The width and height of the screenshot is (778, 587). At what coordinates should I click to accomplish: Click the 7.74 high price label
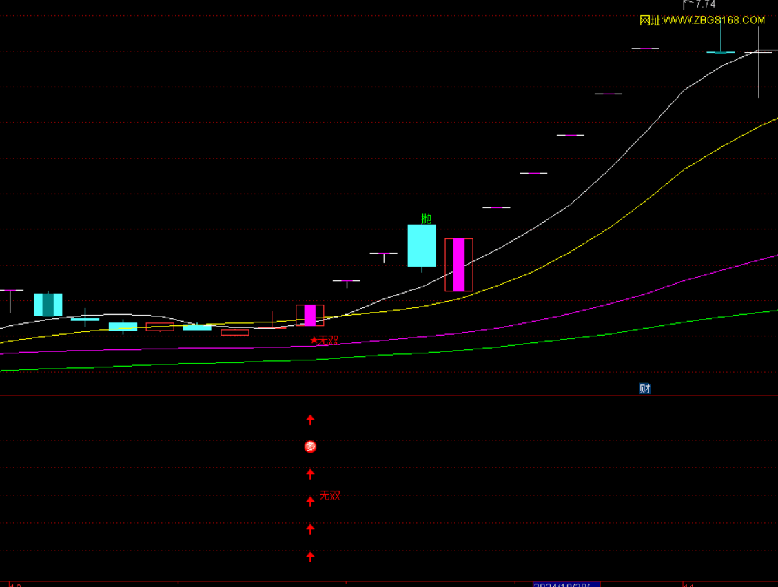(705, 4)
